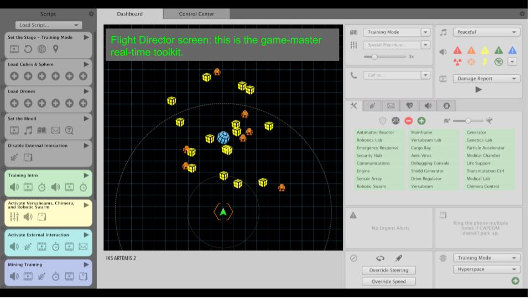Click the blue alert triangle icon
The width and height of the screenshot is (531, 299).
tap(512, 50)
